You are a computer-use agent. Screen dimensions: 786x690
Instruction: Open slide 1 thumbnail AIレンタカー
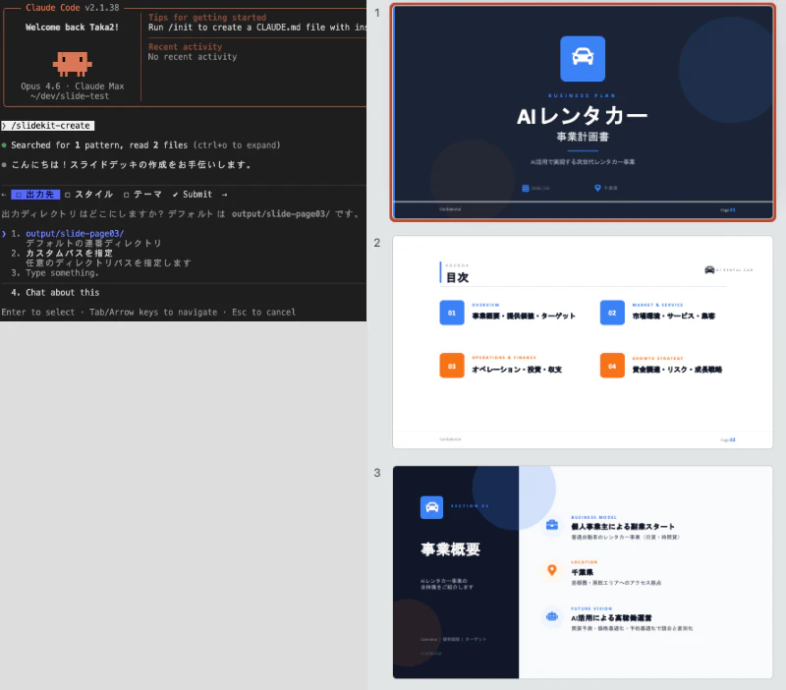pos(583,112)
